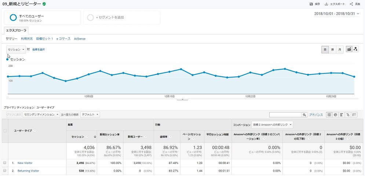Click the export (エクスポート) download icon
365x176 pixels.
pyautogui.click(x=326, y=4)
